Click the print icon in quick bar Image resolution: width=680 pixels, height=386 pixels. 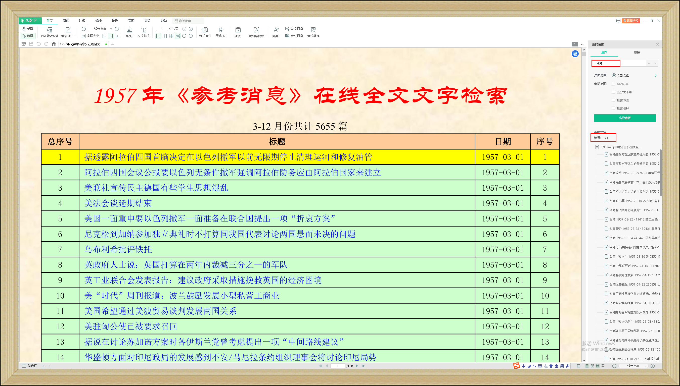pyautogui.click(x=24, y=44)
